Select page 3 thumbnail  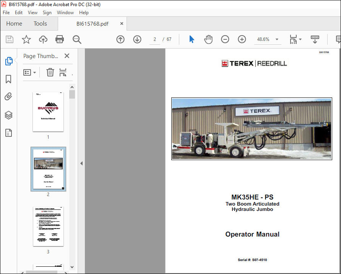(48, 226)
